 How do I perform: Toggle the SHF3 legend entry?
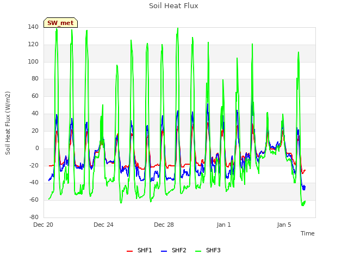click(208, 250)
